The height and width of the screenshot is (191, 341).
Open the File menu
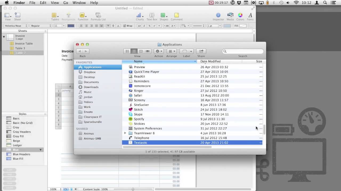pos(32,3)
